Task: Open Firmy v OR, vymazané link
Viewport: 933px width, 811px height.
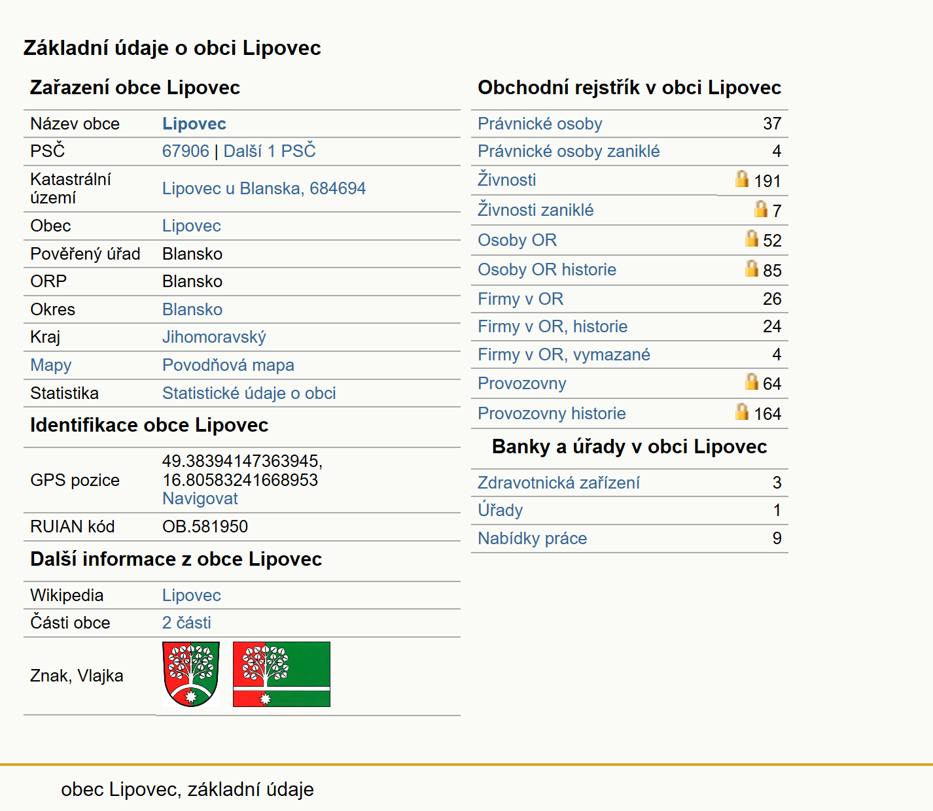Action: (564, 354)
